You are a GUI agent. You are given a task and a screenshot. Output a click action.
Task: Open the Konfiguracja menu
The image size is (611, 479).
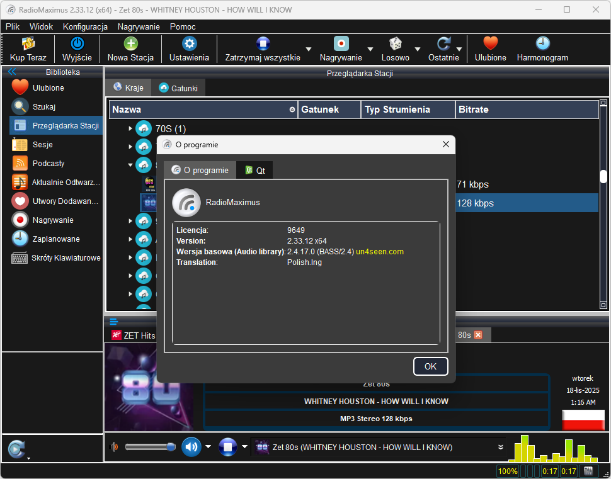coord(85,27)
